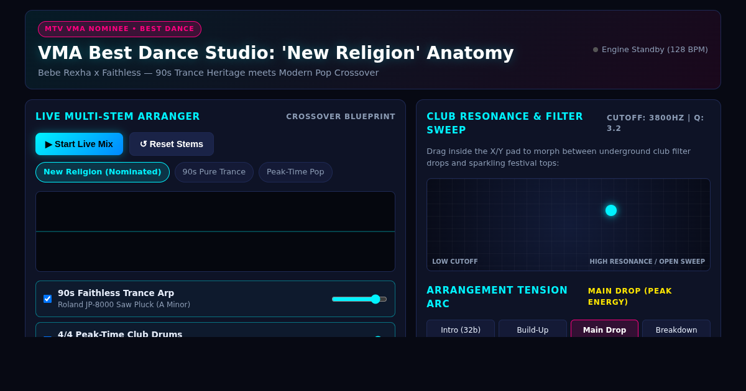The image size is (746, 391).
Task: Click the 4/4 Peak-Time Club Drums stem title
Action: 120,335
